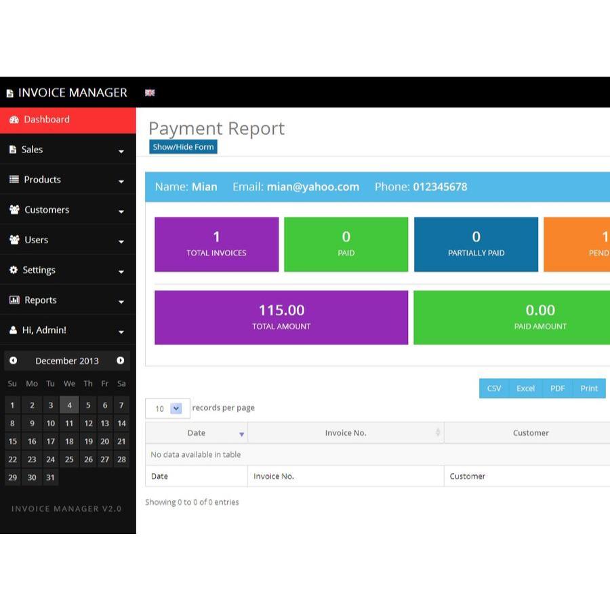The height and width of the screenshot is (610, 610).
Task: Expand the Users menu arrow
Action: click(121, 241)
